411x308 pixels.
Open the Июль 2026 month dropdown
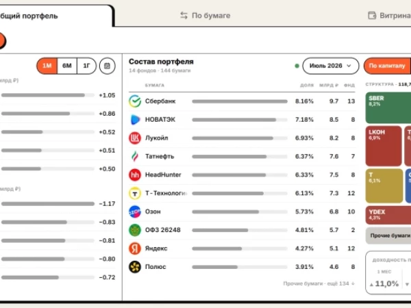[x=331, y=66]
